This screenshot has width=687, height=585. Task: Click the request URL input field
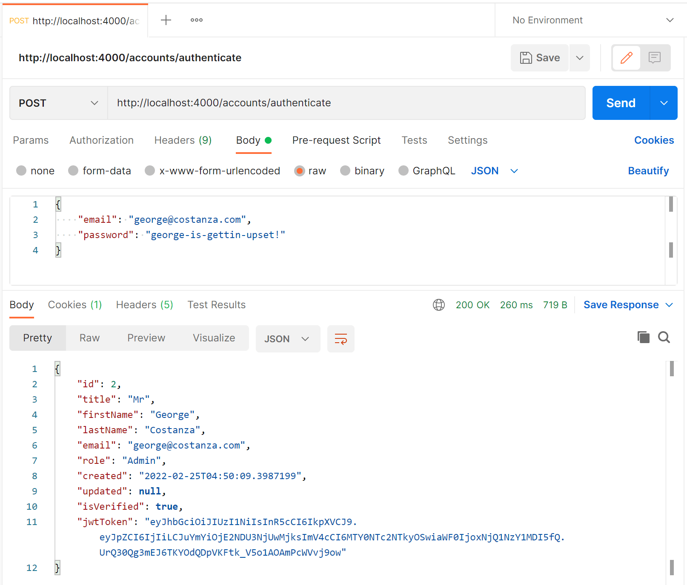pos(346,103)
